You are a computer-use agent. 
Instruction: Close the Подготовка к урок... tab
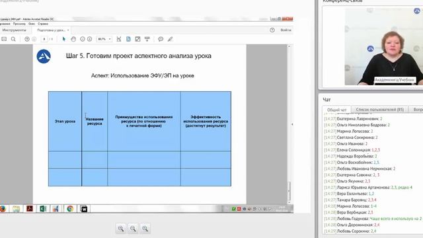68,30
